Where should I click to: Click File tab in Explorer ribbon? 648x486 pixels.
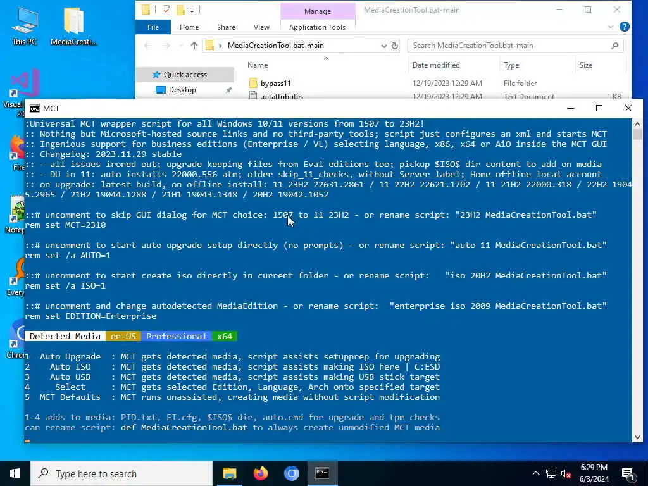tap(153, 27)
